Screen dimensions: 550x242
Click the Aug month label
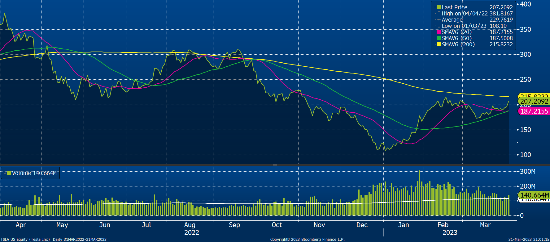[x=190, y=225]
